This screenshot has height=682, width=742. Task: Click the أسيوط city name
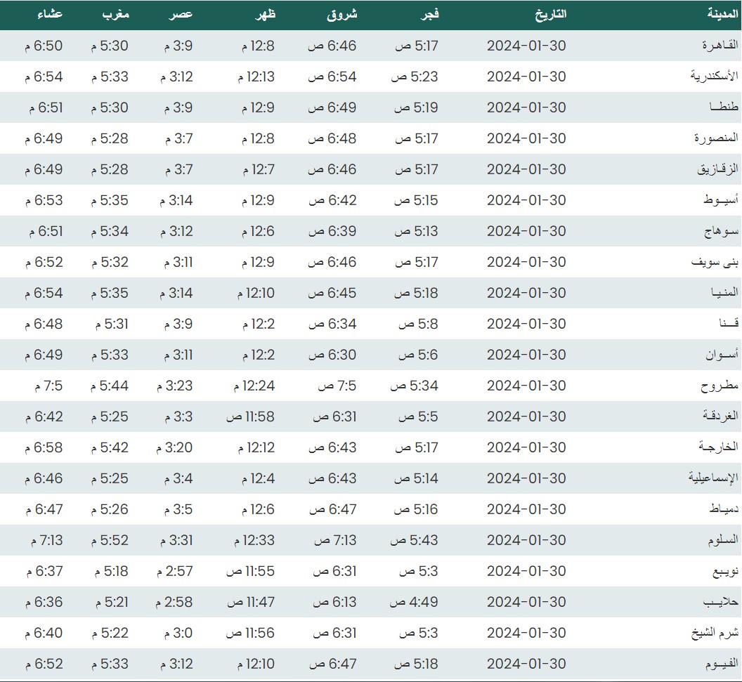coord(720,200)
